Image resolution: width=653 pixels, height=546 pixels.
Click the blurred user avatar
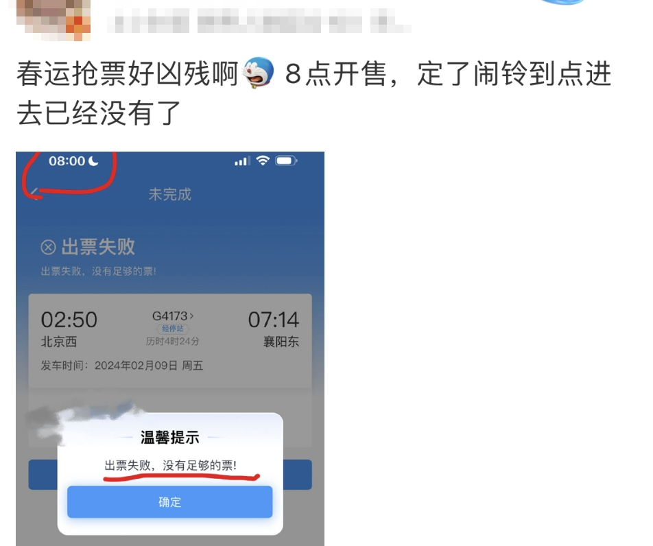click(x=54, y=20)
